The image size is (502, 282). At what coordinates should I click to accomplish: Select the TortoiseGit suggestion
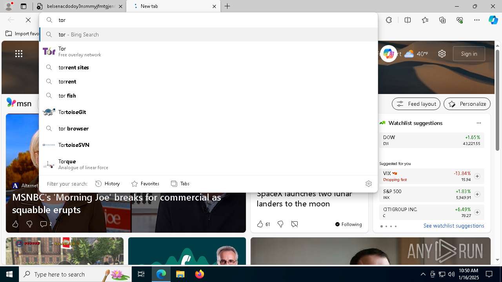[x=208, y=112]
